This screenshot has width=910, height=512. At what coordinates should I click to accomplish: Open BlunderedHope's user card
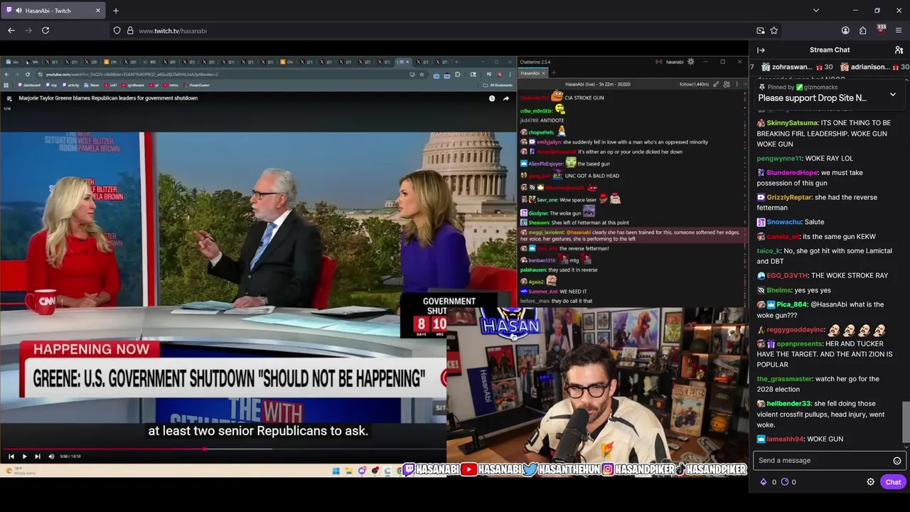pyautogui.click(x=792, y=173)
